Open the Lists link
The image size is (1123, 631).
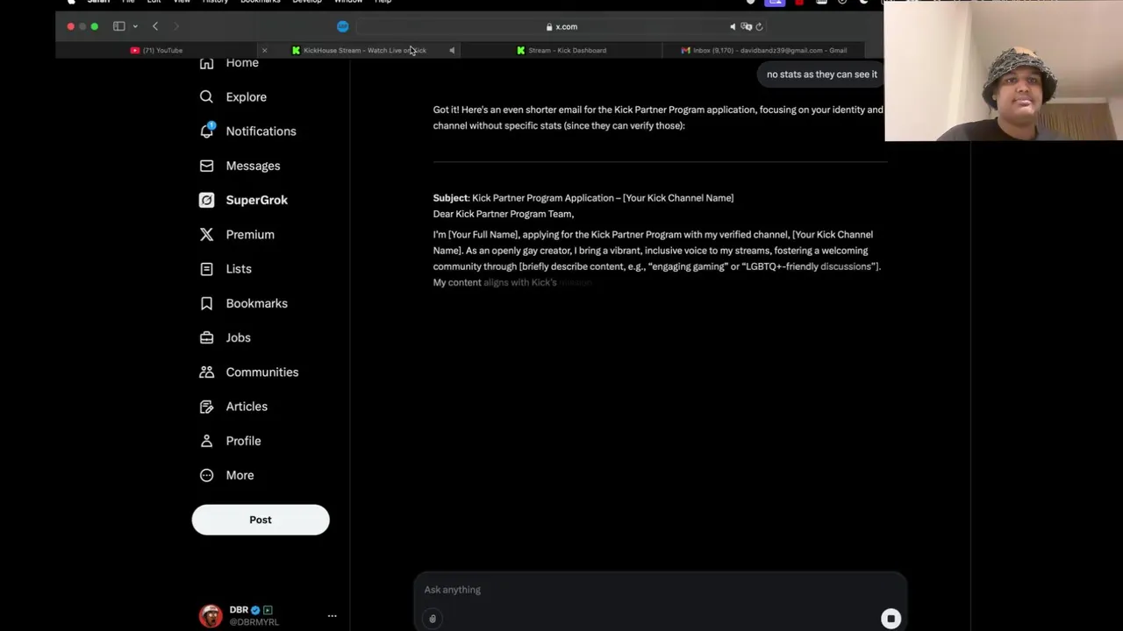pos(239,269)
